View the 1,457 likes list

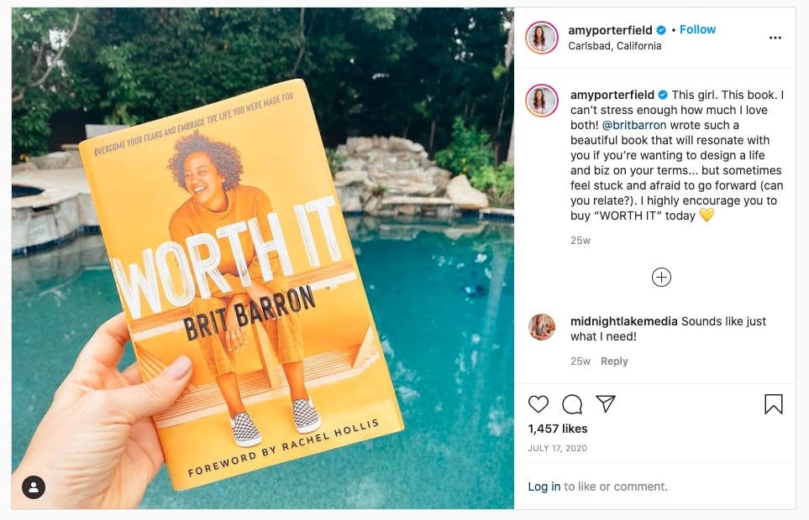pyautogui.click(x=558, y=429)
